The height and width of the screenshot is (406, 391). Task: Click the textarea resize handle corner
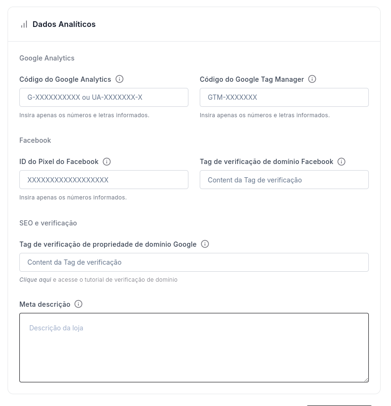(x=366, y=380)
